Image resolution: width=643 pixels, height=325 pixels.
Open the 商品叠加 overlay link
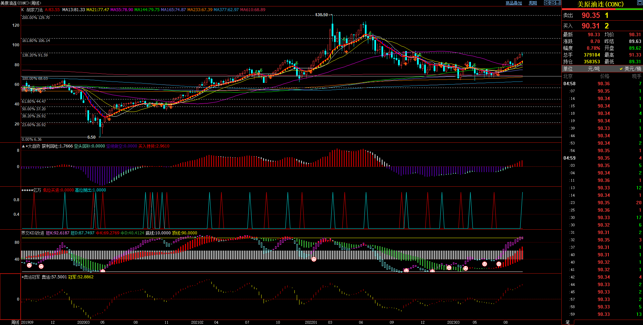[514, 3]
